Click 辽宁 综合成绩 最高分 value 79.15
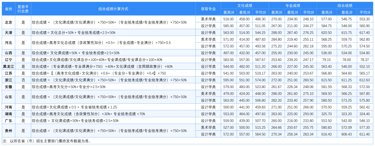Image resolution: width=375 pixels, height=146 pixels. 327,60
